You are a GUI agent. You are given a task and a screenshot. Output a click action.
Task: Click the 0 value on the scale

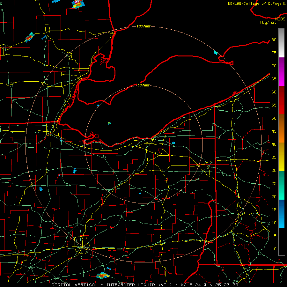coord(275,249)
